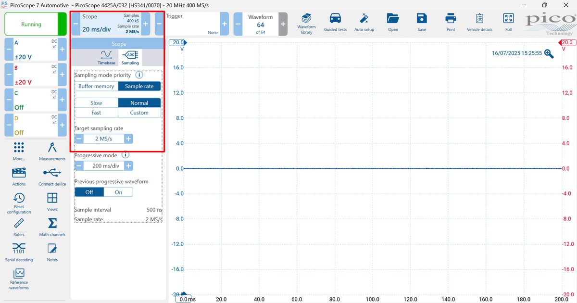
Task: Increase Channel A range with plus
Action: [x=62, y=50]
